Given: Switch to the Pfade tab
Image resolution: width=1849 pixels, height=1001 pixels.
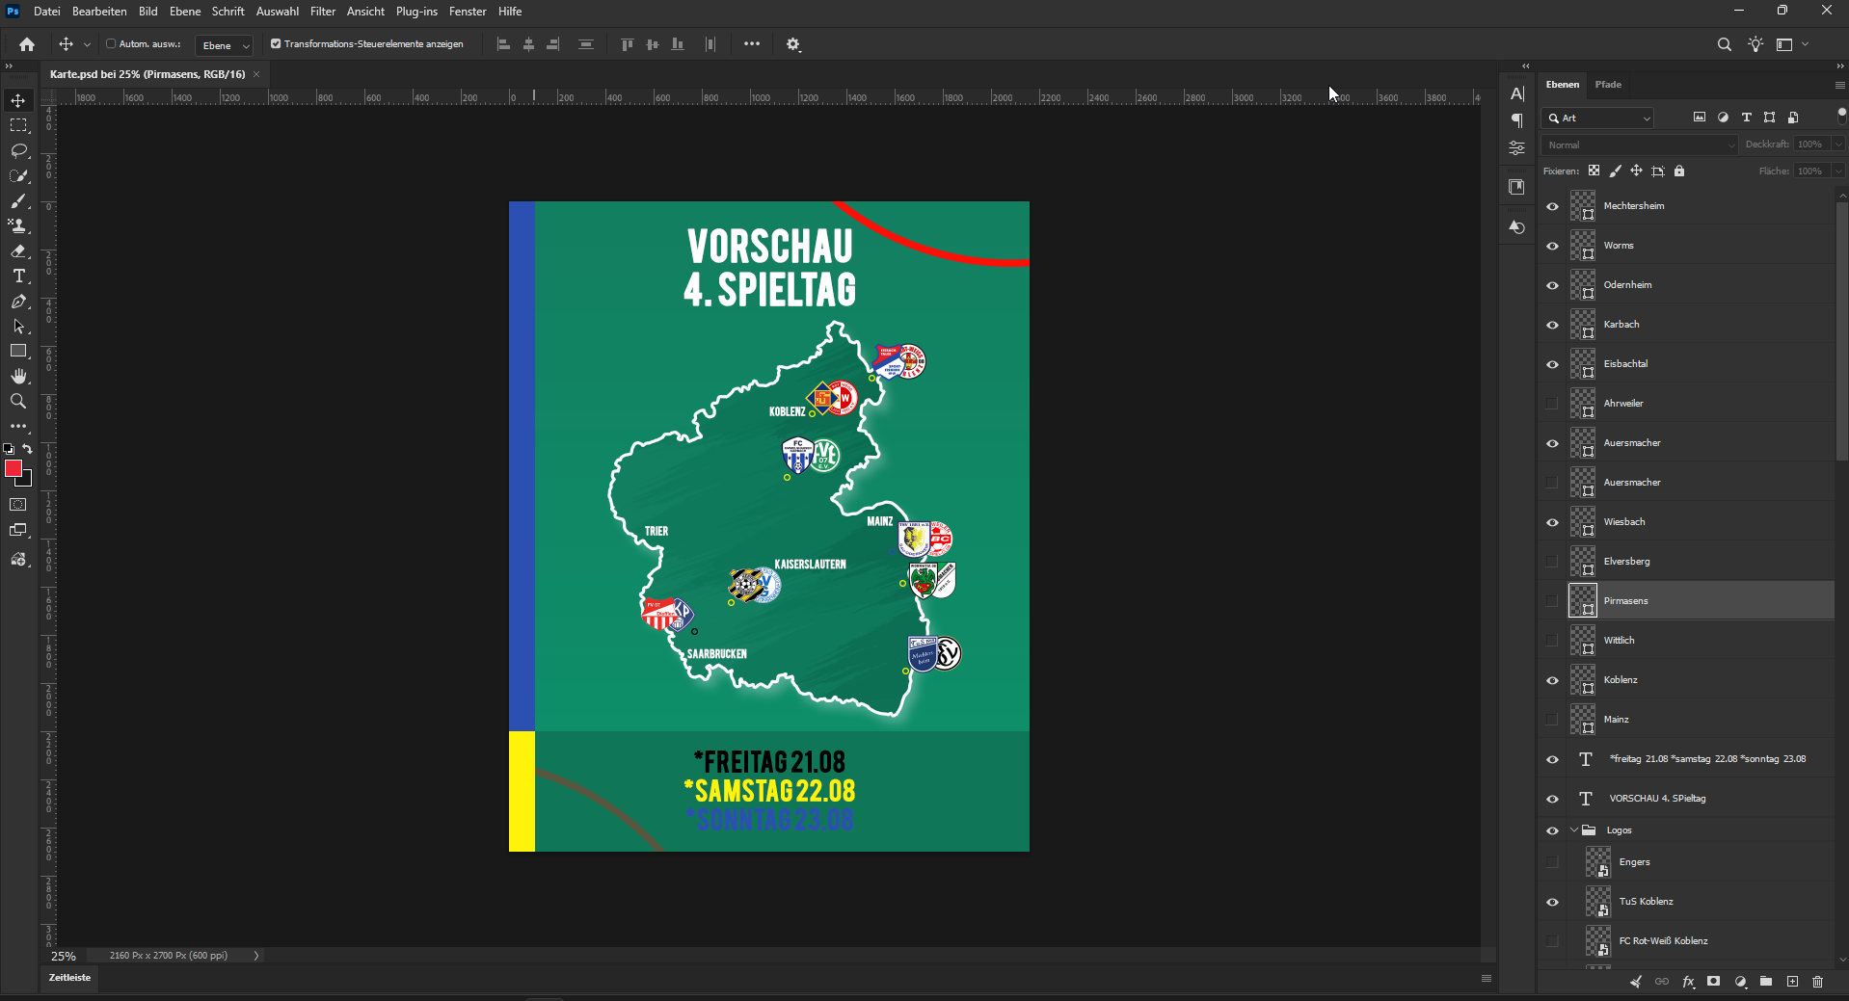Looking at the screenshot, I should pyautogui.click(x=1608, y=85).
